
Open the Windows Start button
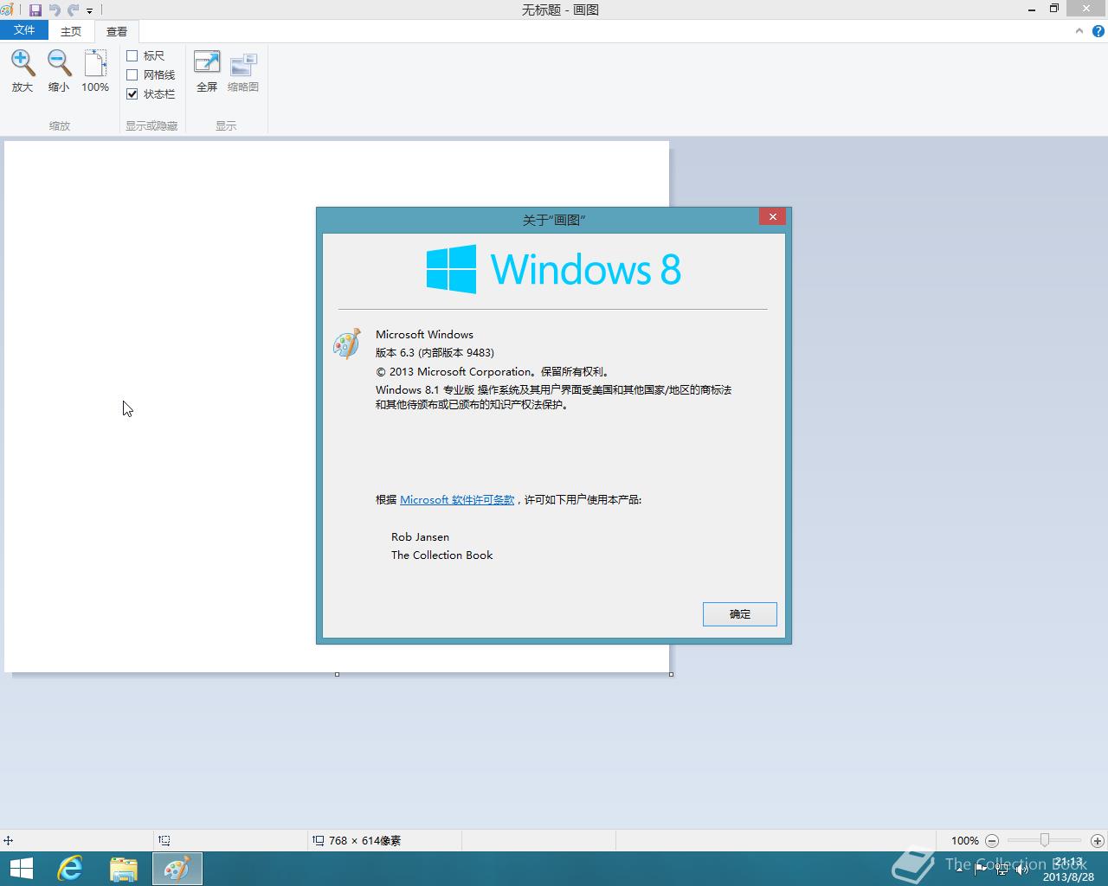(x=21, y=869)
